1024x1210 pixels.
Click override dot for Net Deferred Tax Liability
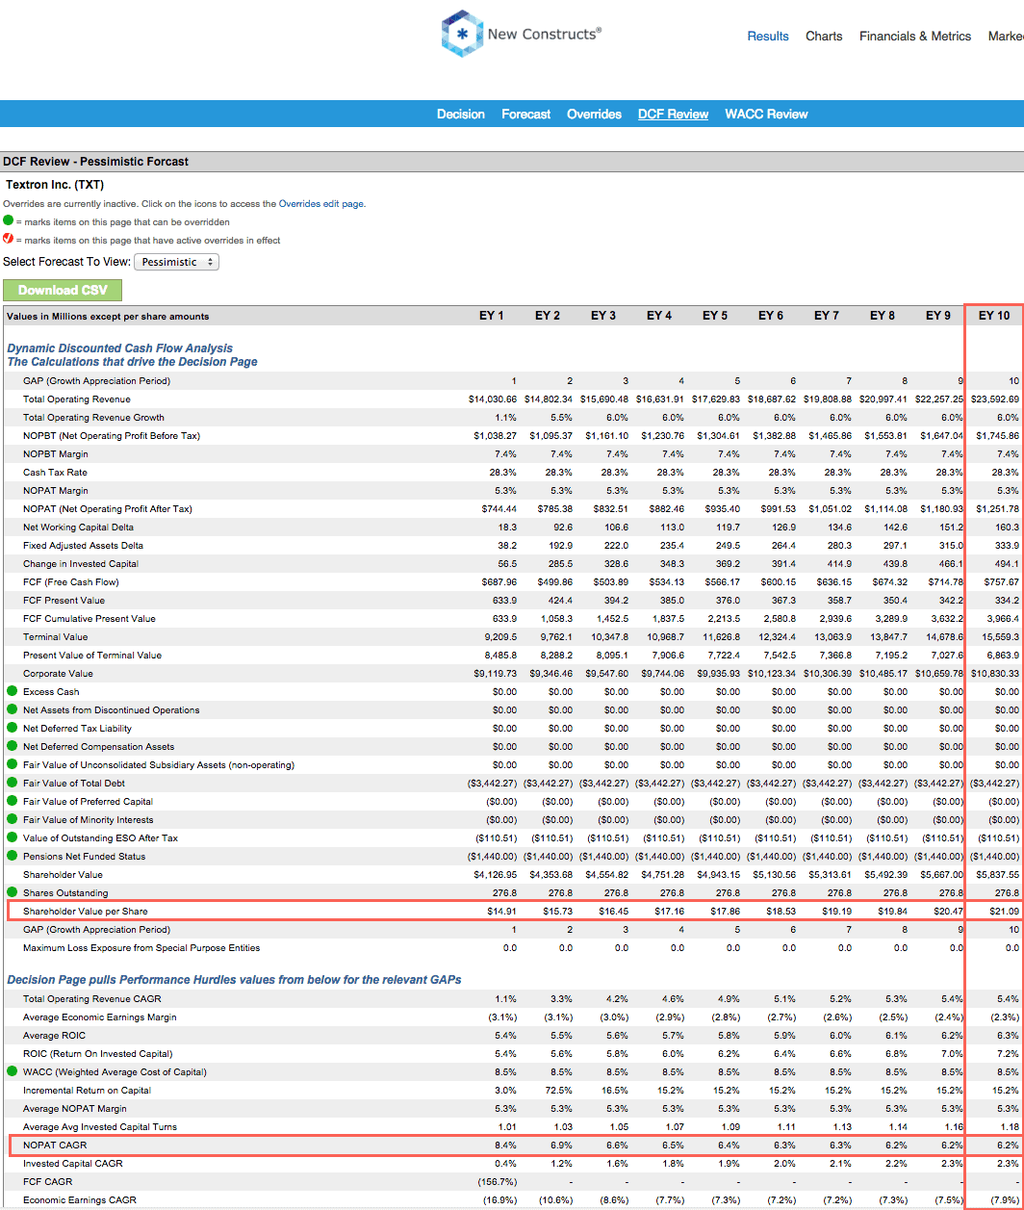tap(12, 728)
